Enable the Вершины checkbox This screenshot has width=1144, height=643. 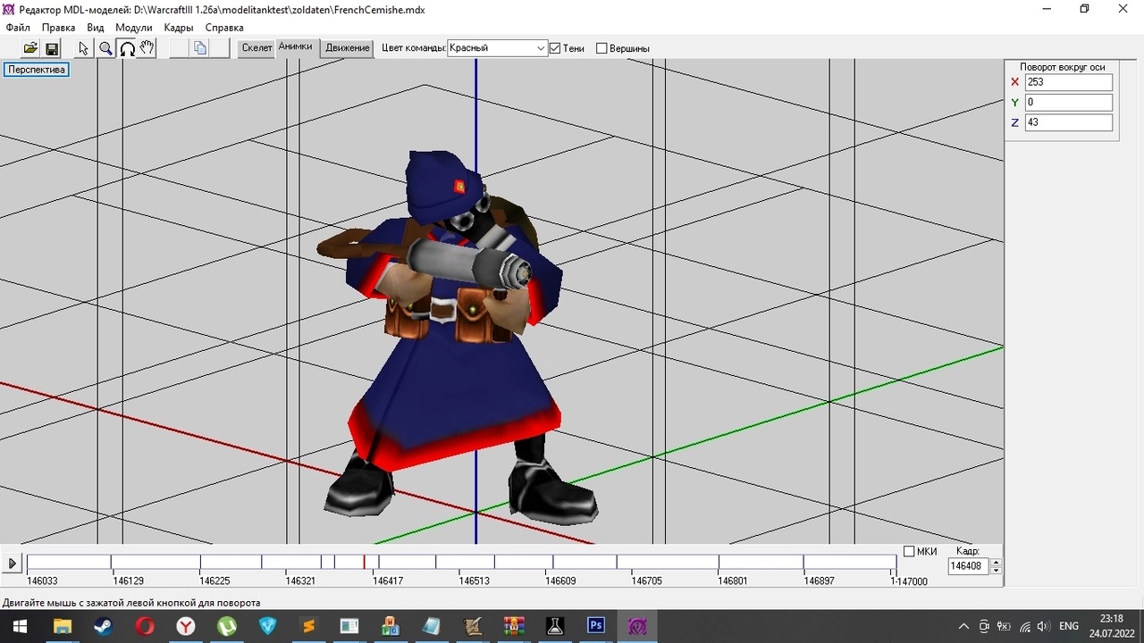tap(601, 48)
